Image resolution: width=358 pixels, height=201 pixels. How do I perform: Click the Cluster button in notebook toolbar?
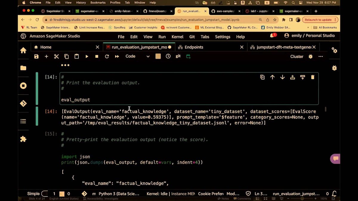[297, 56]
